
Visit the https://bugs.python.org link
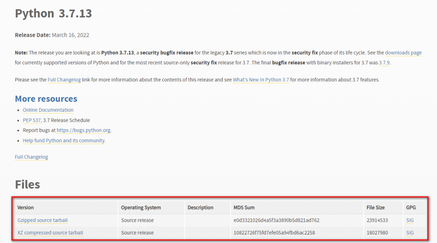84,130
